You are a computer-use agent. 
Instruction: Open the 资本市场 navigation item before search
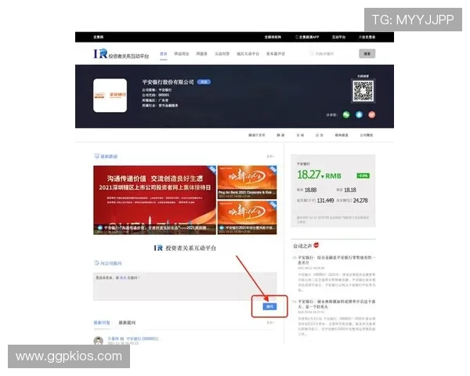[x=276, y=54]
